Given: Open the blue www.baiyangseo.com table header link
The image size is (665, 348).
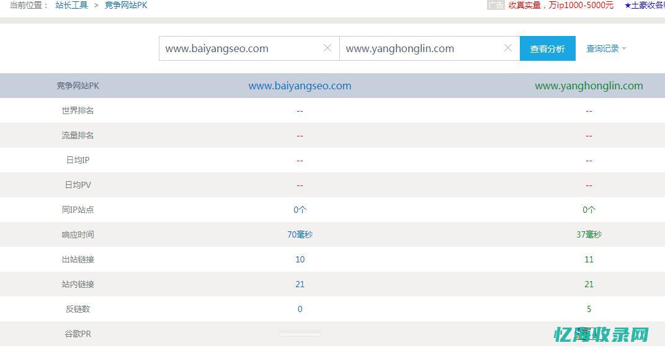Looking at the screenshot, I should pyautogui.click(x=300, y=86).
